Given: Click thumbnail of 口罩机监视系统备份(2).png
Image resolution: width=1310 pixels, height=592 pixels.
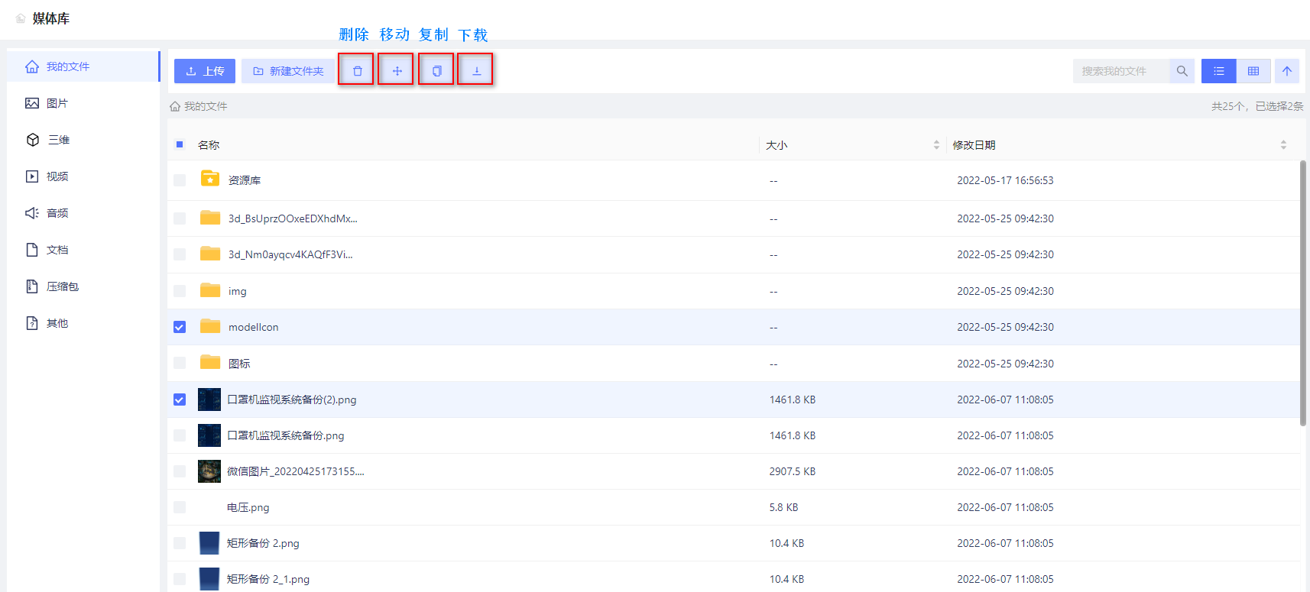Looking at the screenshot, I should tap(209, 400).
